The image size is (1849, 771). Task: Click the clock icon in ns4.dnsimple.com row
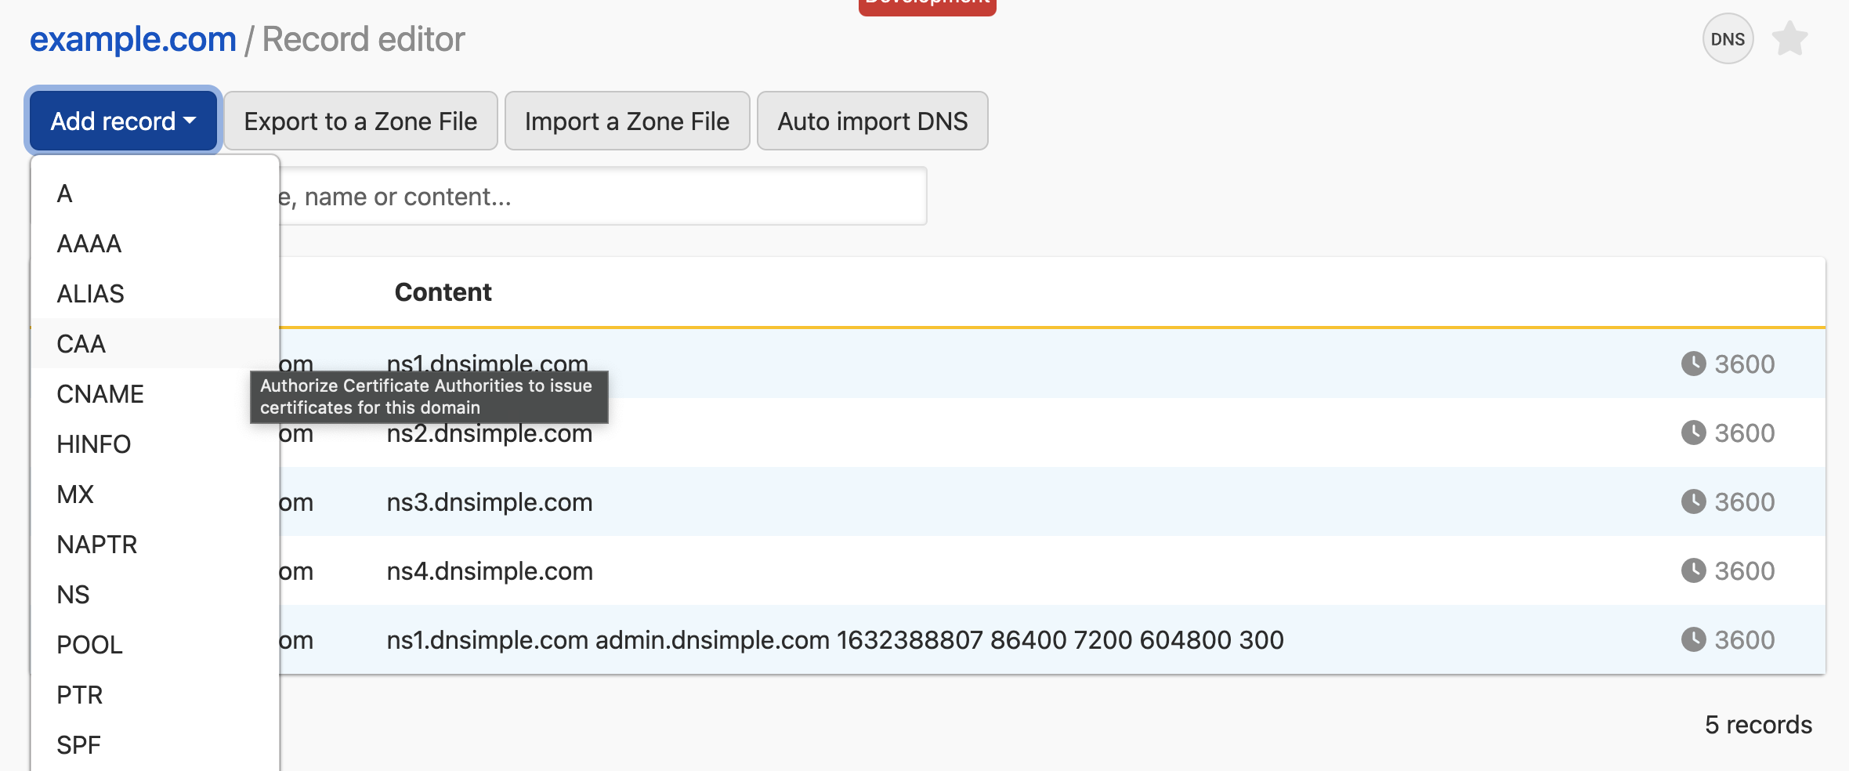(1693, 570)
